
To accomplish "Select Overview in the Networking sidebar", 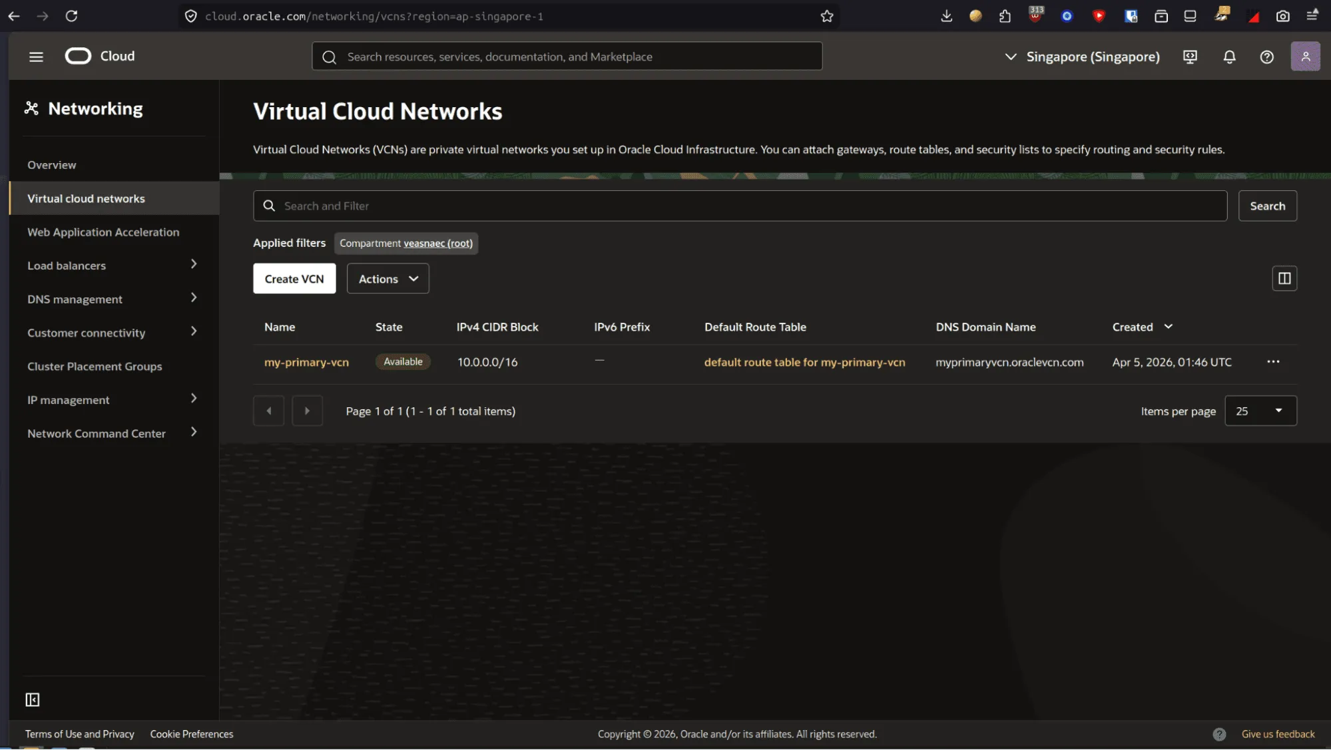I will 52,165.
